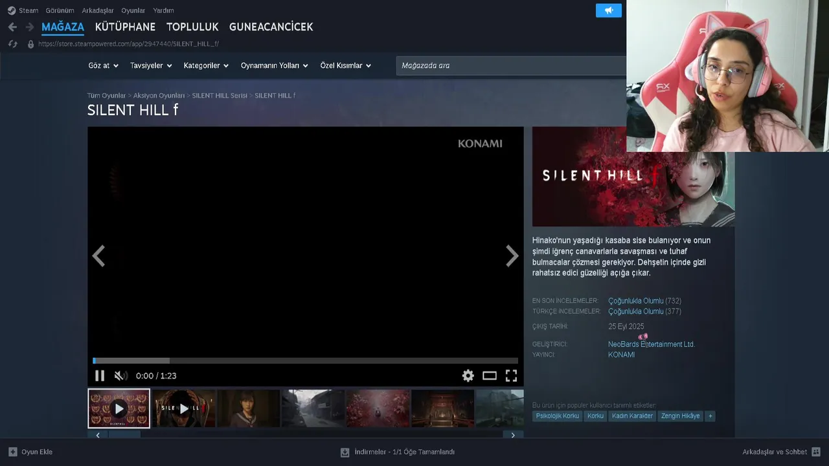
Task: Click the Tüm Oyunlar breadcrumb
Action: [106, 95]
